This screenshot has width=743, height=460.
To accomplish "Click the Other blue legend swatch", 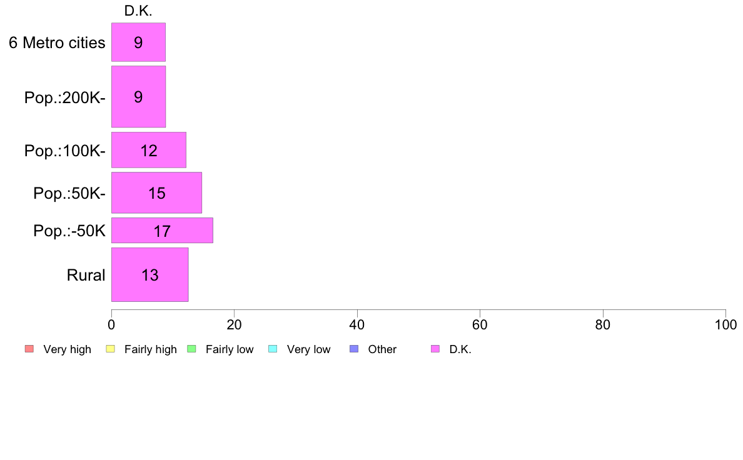I will coord(354,349).
